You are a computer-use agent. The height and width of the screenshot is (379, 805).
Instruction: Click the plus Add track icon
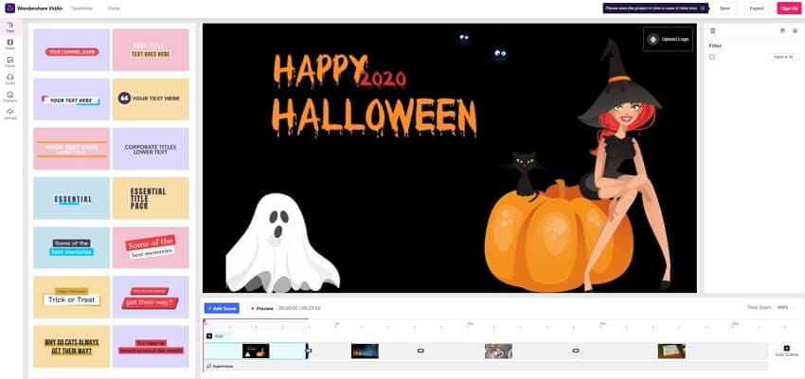(x=209, y=335)
